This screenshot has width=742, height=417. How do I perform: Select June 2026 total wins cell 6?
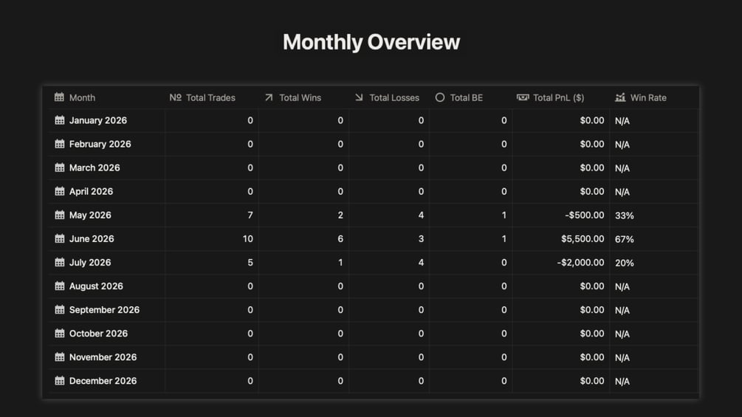303,238
